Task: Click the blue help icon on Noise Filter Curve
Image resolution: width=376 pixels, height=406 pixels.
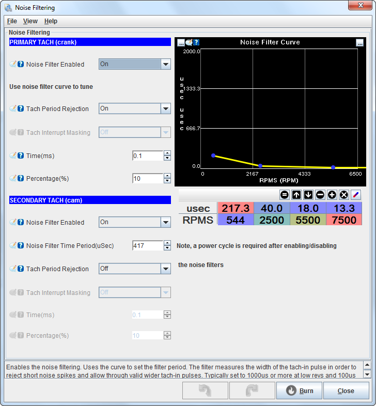Action: click(x=196, y=42)
